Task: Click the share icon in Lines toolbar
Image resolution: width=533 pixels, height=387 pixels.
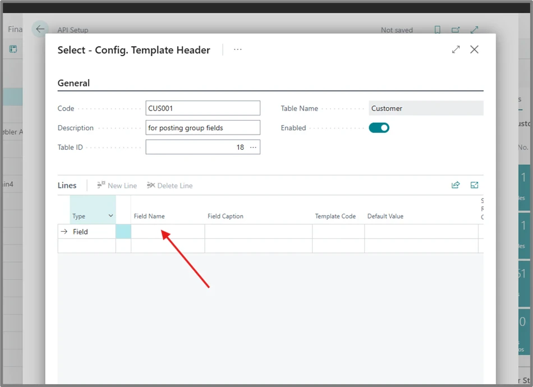Action: (456, 185)
